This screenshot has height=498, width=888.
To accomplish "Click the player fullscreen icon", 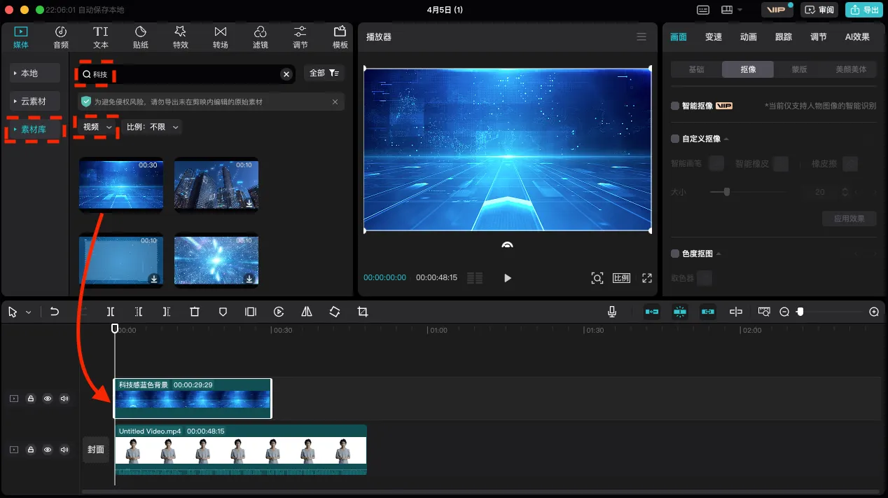I will (x=647, y=278).
